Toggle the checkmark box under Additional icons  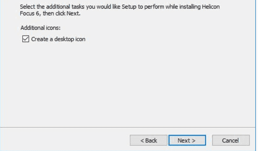(26, 39)
